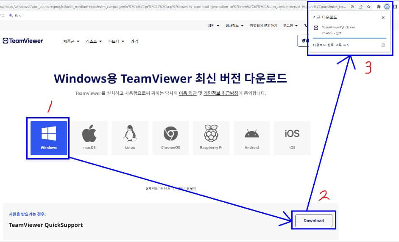Select the Android platform tile
399x242 pixels.
pos(252,138)
